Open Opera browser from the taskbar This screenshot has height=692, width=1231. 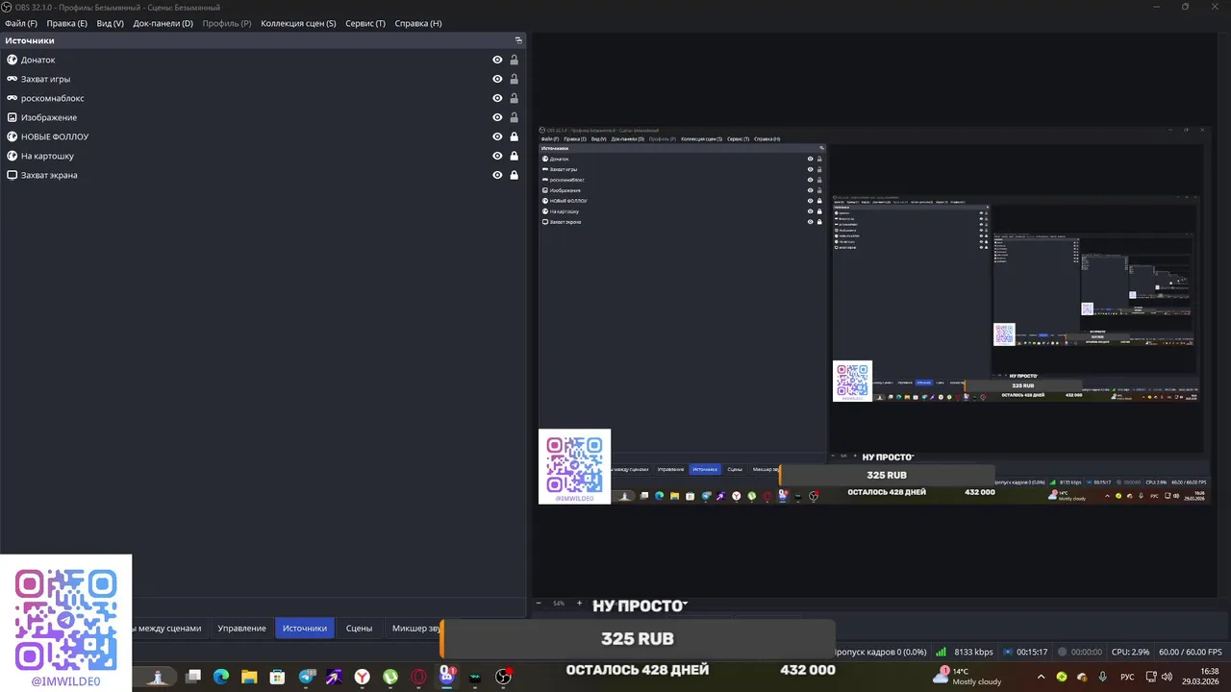click(x=418, y=677)
